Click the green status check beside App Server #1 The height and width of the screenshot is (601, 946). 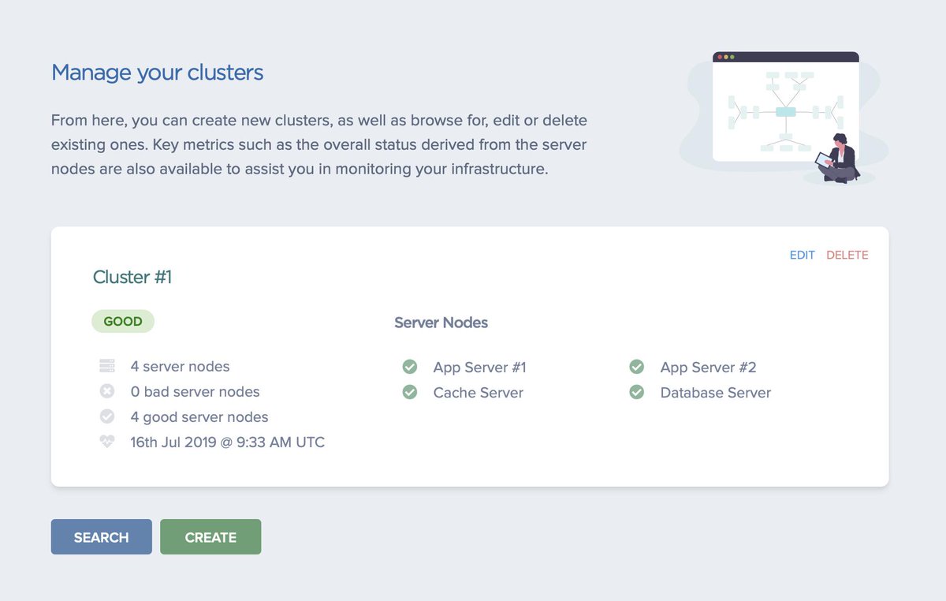[x=409, y=366]
